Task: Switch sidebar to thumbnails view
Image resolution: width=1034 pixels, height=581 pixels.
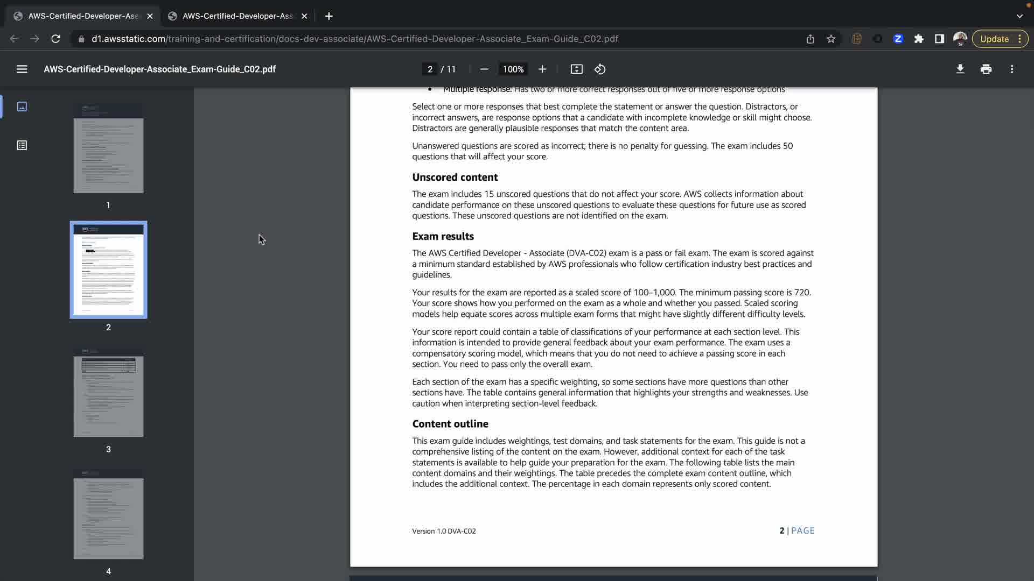Action: pyautogui.click(x=22, y=107)
